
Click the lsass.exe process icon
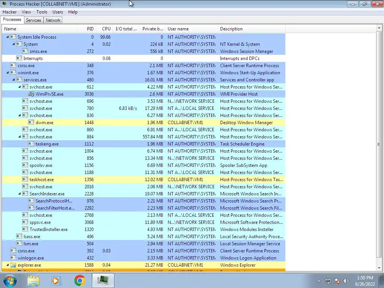[19, 237]
